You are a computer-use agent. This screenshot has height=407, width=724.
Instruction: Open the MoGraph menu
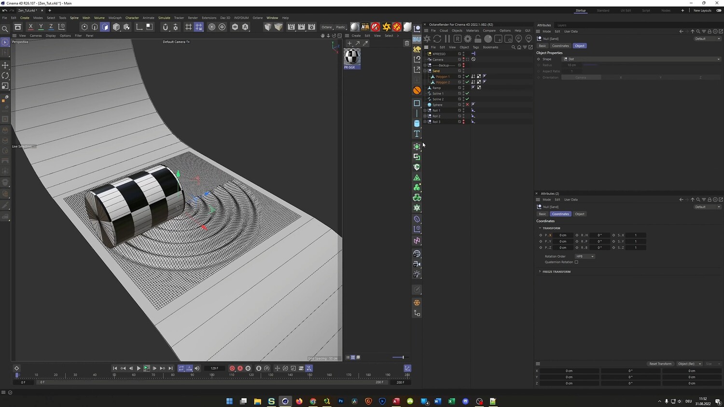pos(115,18)
